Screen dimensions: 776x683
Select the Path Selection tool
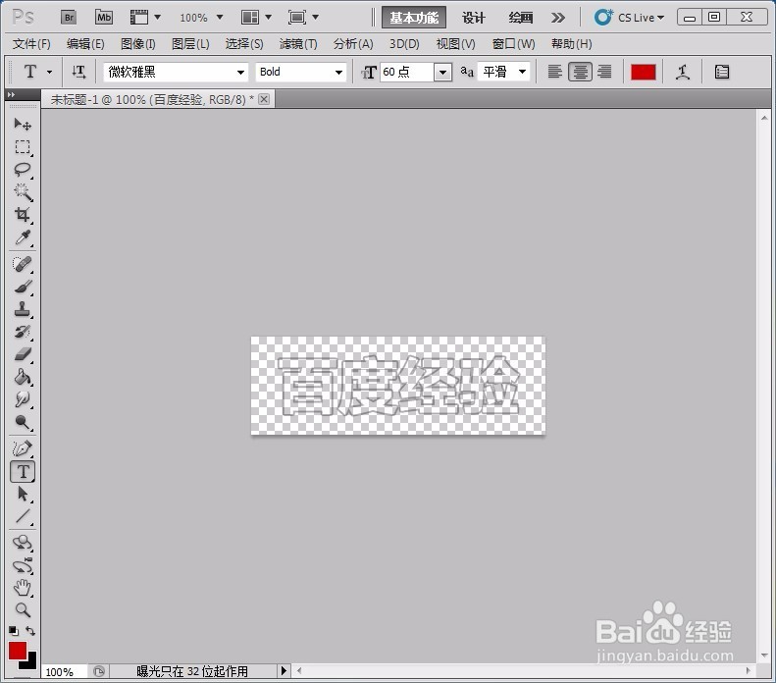pos(23,494)
